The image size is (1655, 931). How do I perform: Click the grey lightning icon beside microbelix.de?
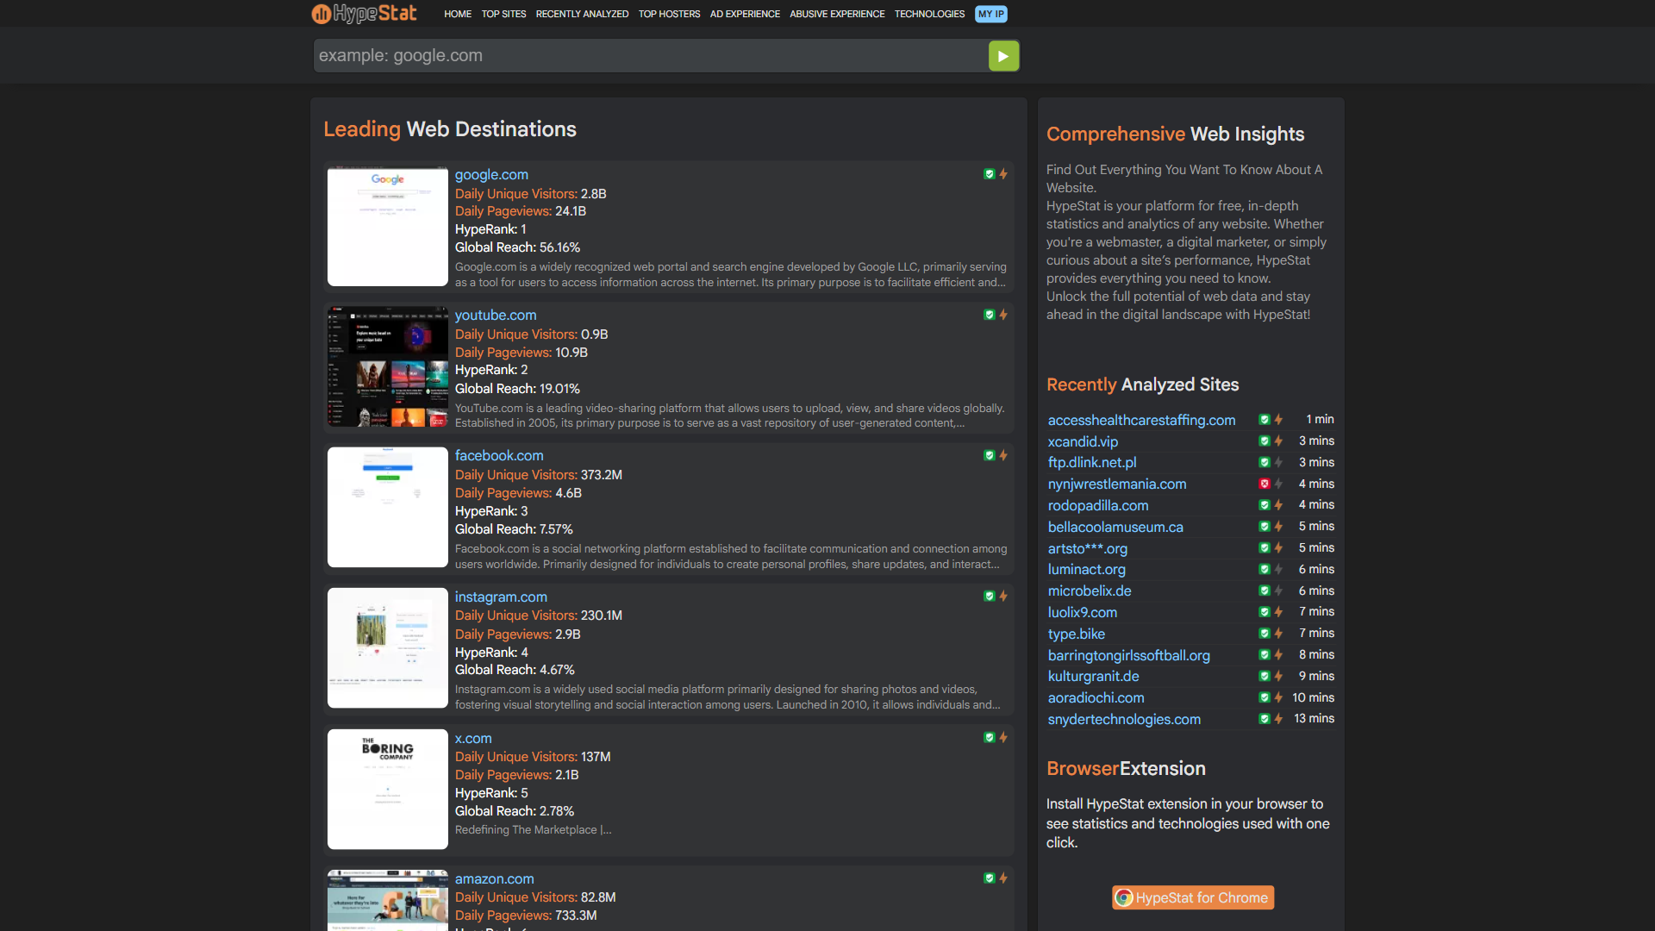pos(1278,590)
